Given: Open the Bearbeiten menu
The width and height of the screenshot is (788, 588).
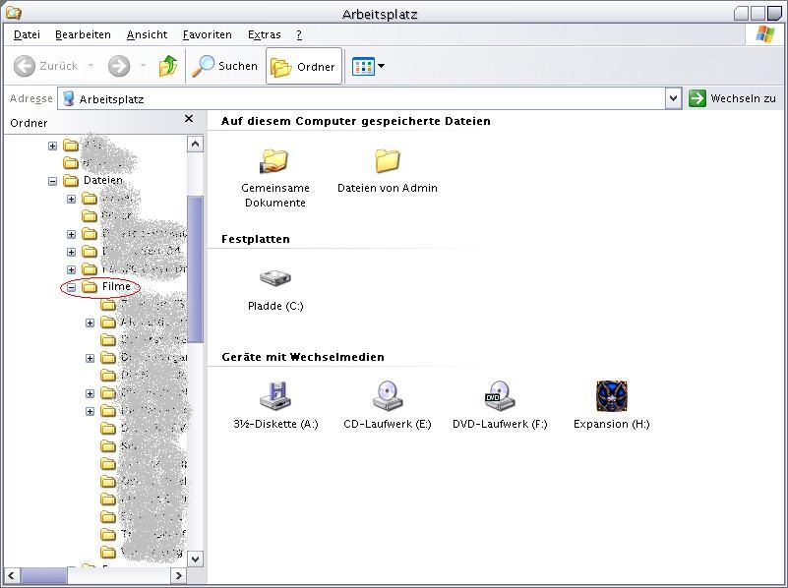Looking at the screenshot, I should click(x=83, y=34).
